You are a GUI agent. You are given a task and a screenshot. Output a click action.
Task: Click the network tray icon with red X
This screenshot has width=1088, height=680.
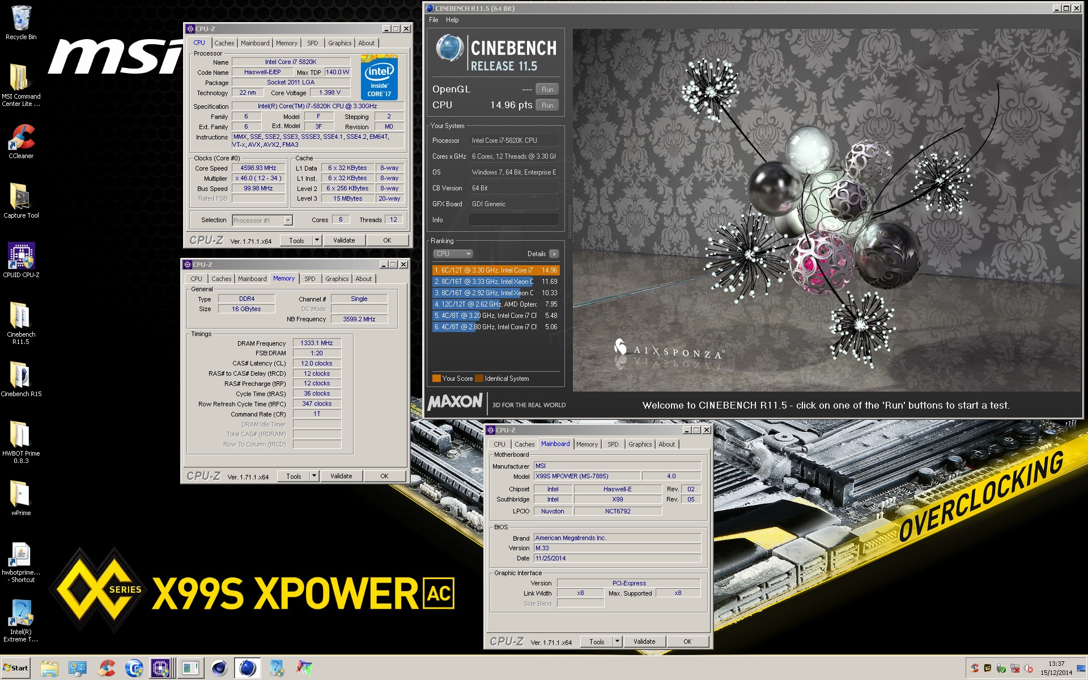click(x=1014, y=669)
